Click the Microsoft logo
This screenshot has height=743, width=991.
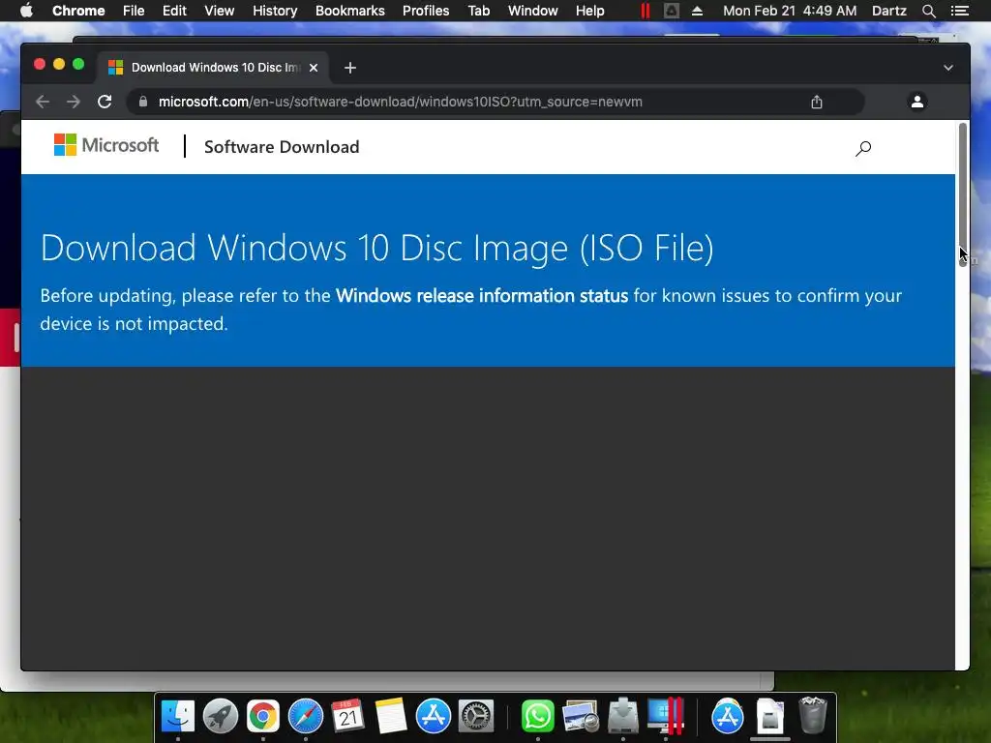(106, 145)
